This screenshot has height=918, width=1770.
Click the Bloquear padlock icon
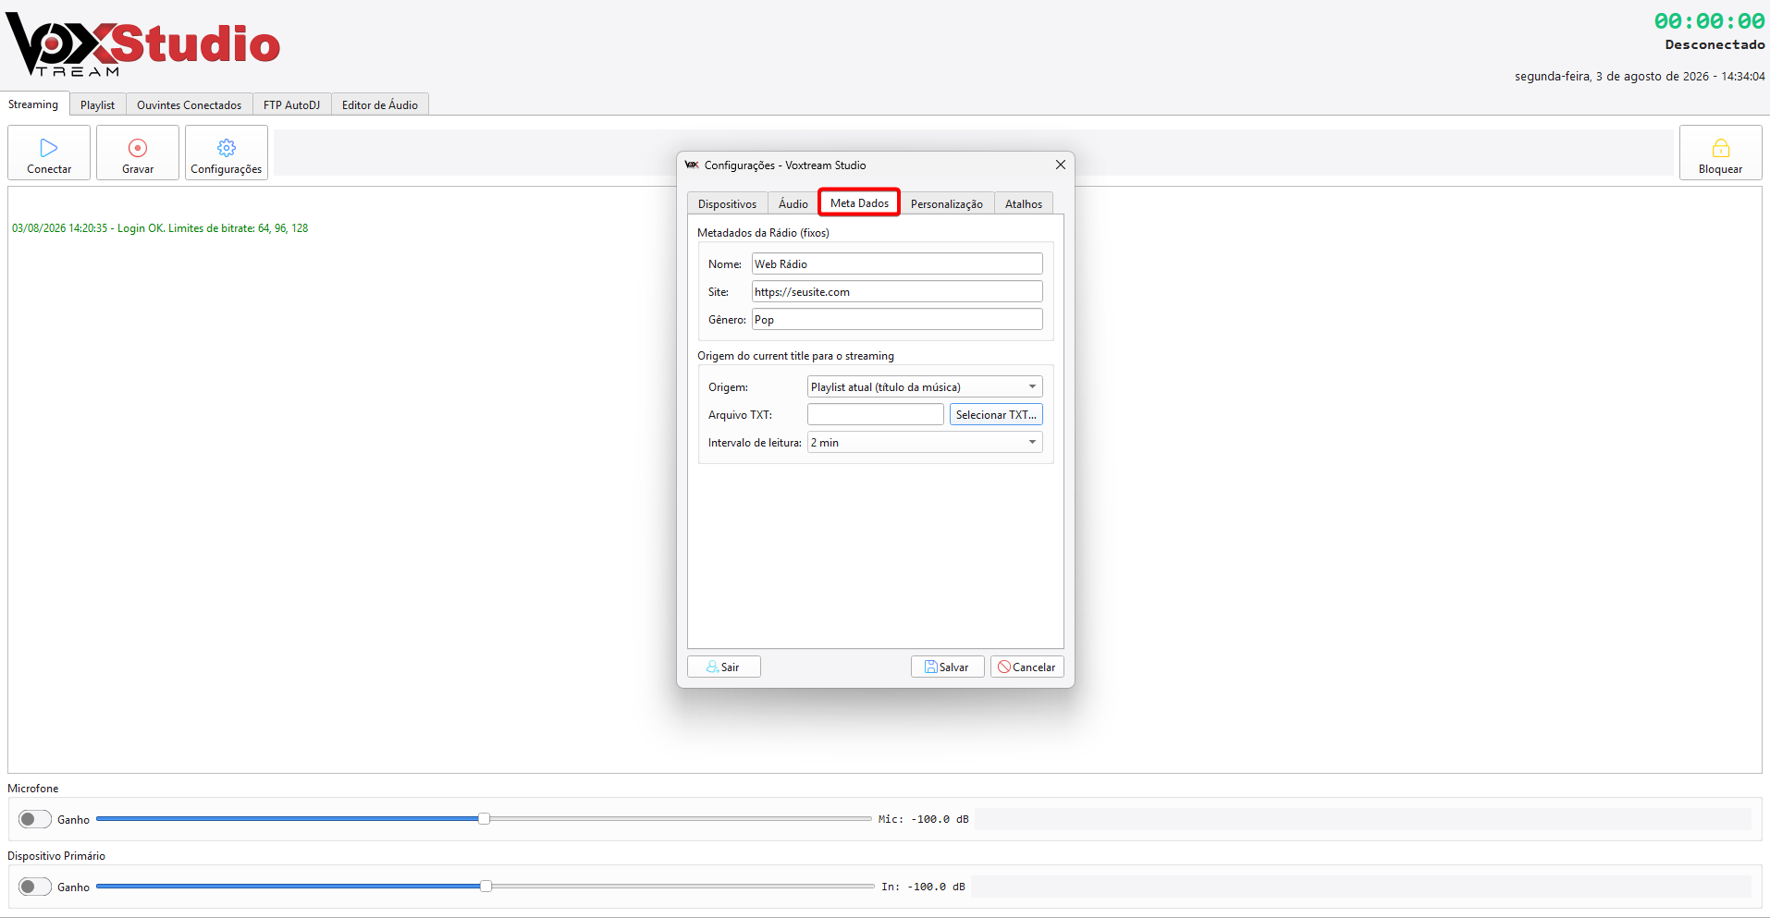pos(1720,148)
